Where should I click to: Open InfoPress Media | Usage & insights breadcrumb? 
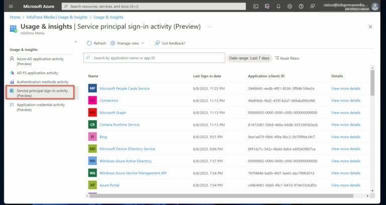point(57,17)
